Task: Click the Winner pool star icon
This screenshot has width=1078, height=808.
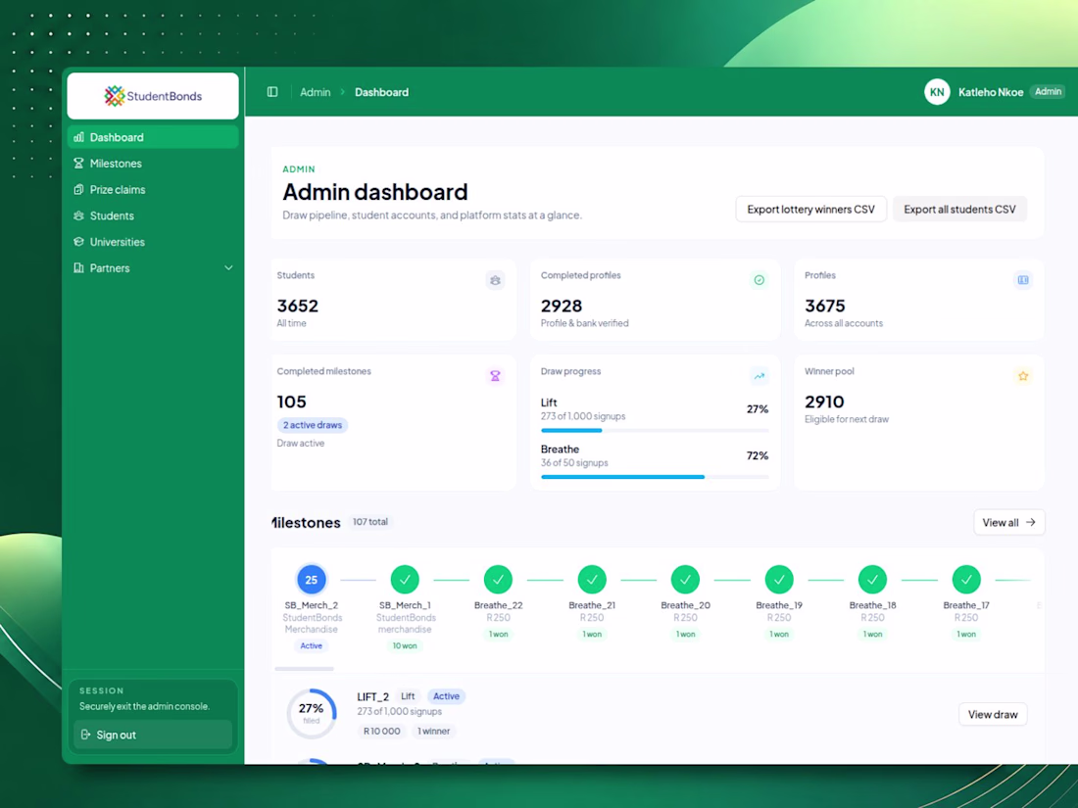Action: tap(1023, 376)
